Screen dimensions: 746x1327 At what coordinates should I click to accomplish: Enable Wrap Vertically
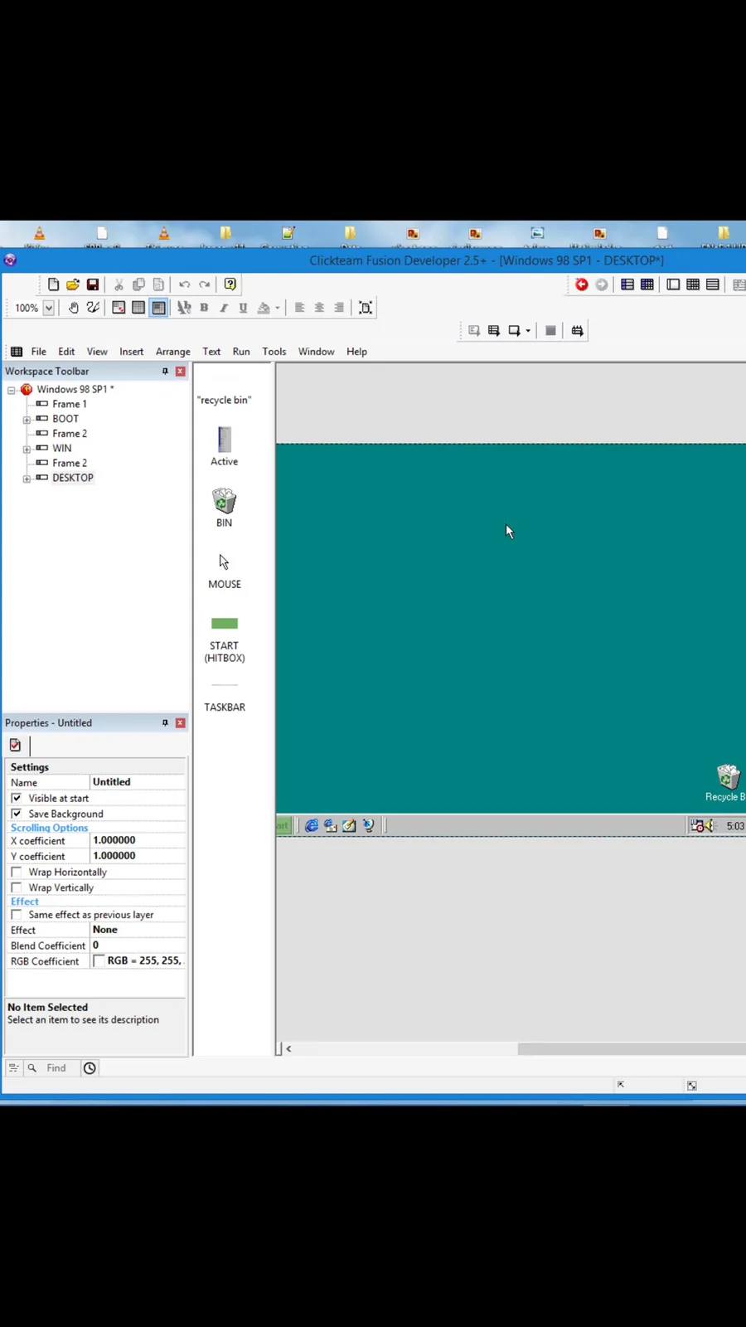[17, 887]
